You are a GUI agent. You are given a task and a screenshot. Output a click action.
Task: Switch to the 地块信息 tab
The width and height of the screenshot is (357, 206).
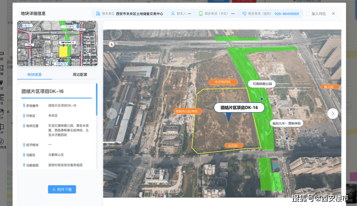click(34, 74)
